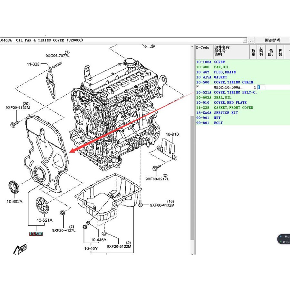Click the highlighted 10-500 callout label

[36, 234]
